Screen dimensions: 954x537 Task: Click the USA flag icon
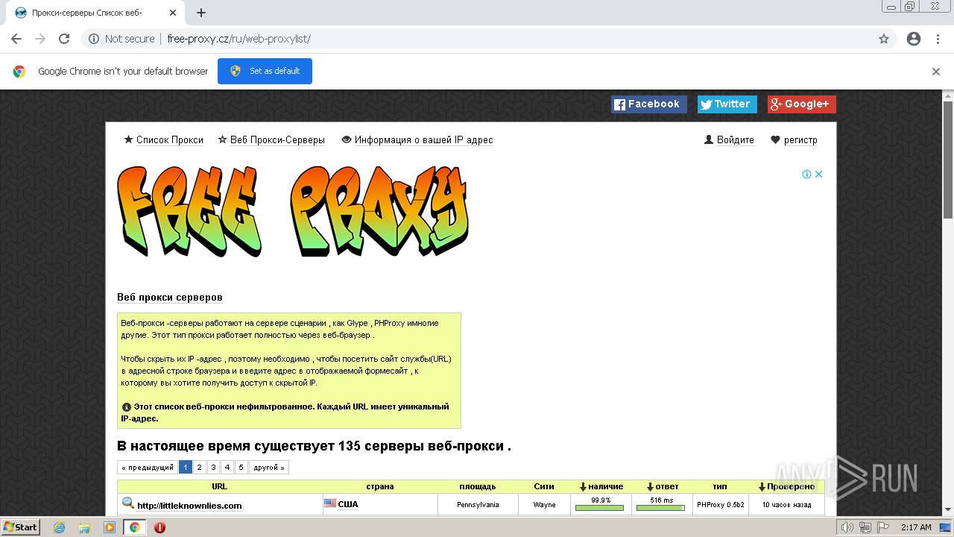tap(330, 503)
